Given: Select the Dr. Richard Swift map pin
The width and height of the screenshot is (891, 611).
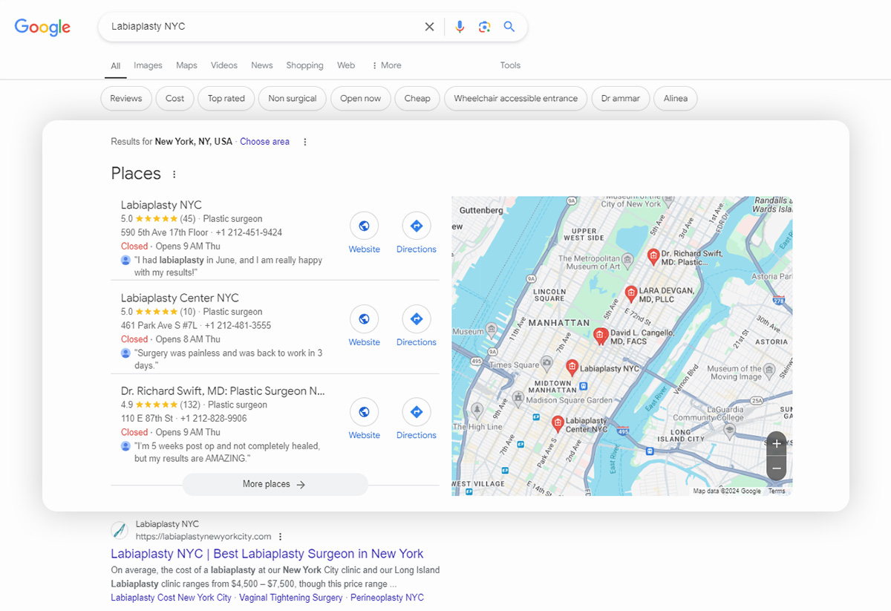Looking at the screenshot, I should 653,257.
